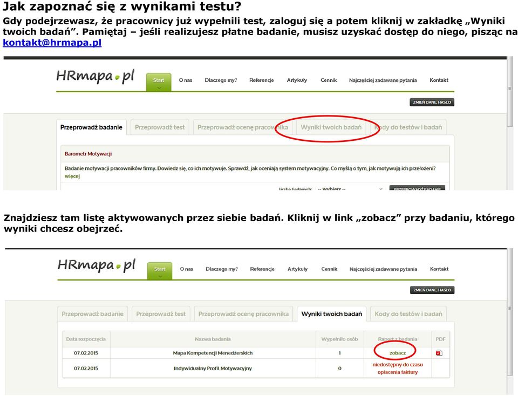Click HRmapa.pl logo above the results table
The width and height of the screenshot is (518, 396).
tap(97, 265)
